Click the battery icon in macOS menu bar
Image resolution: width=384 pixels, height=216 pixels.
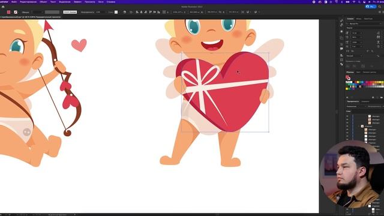347,2
